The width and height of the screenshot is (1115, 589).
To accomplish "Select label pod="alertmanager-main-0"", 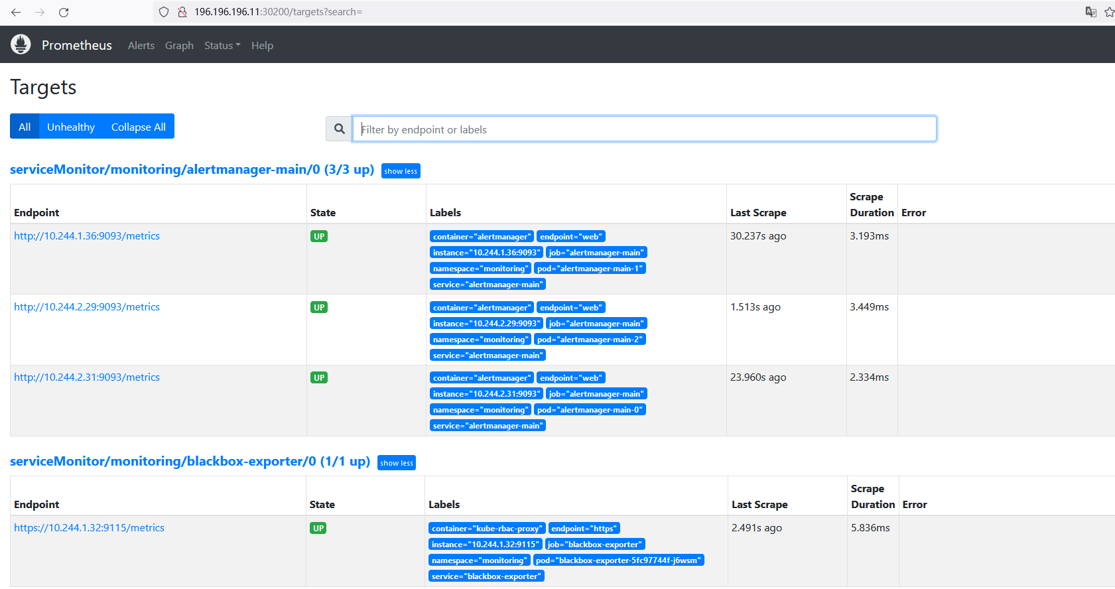I will (x=590, y=410).
